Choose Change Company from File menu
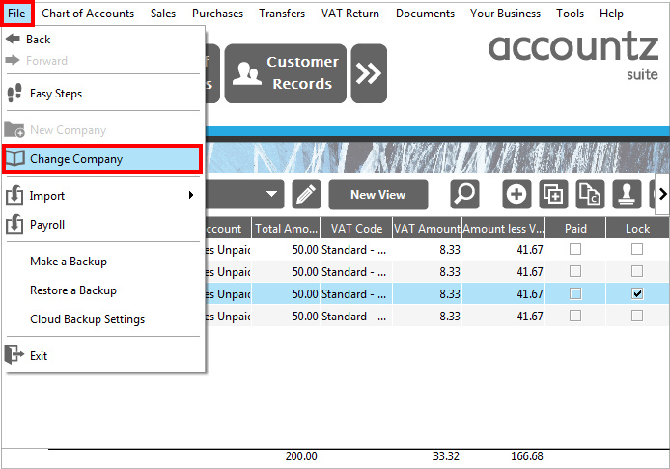Image resolution: width=670 pixels, height=469 pixels. (101, 159)
